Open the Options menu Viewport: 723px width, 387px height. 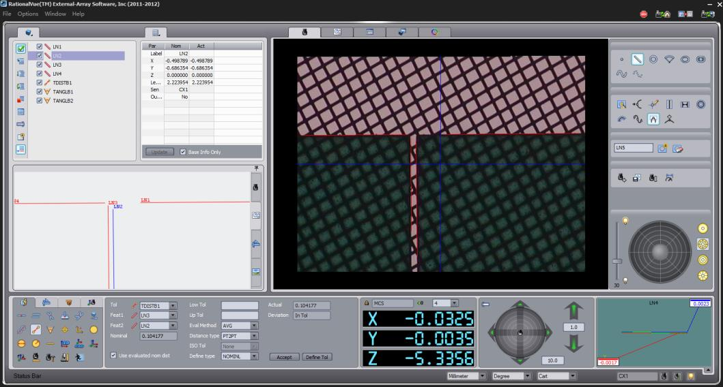click(28, 14)
